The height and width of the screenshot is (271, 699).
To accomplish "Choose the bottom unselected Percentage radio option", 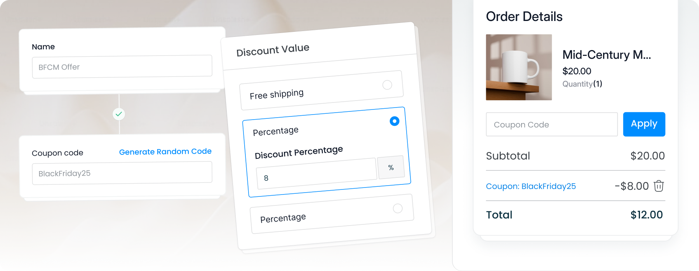I will 398,208.
